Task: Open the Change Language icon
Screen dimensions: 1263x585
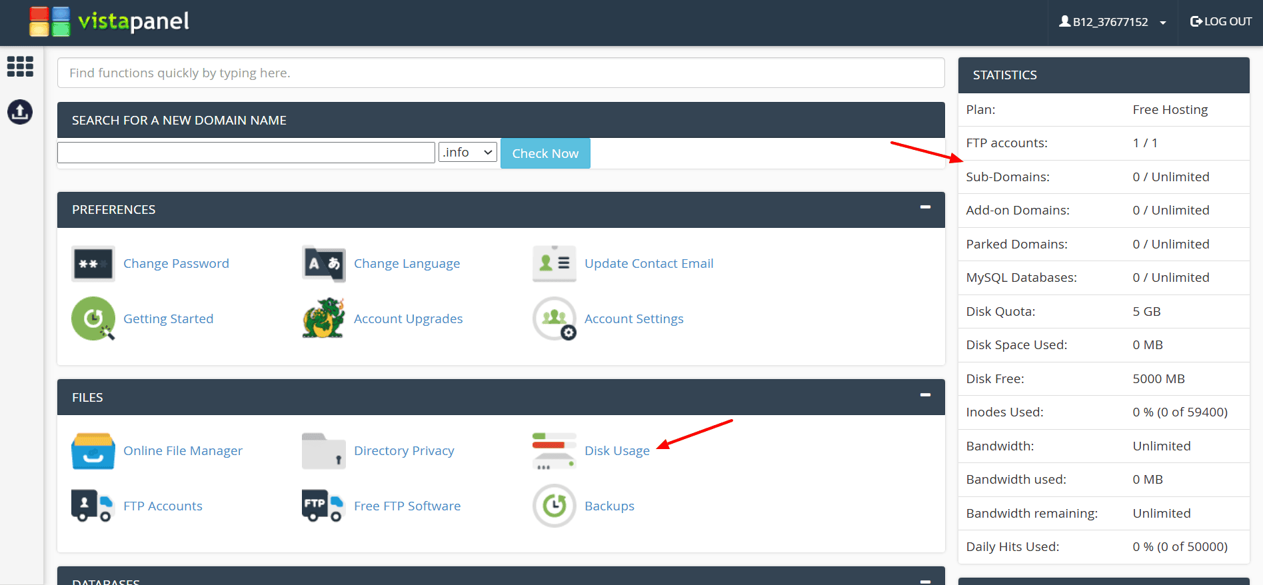Action: (324, 264)
